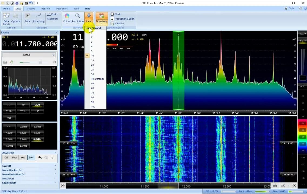
Task: Click the zoom slider in right panel
Action: point(303,78)
